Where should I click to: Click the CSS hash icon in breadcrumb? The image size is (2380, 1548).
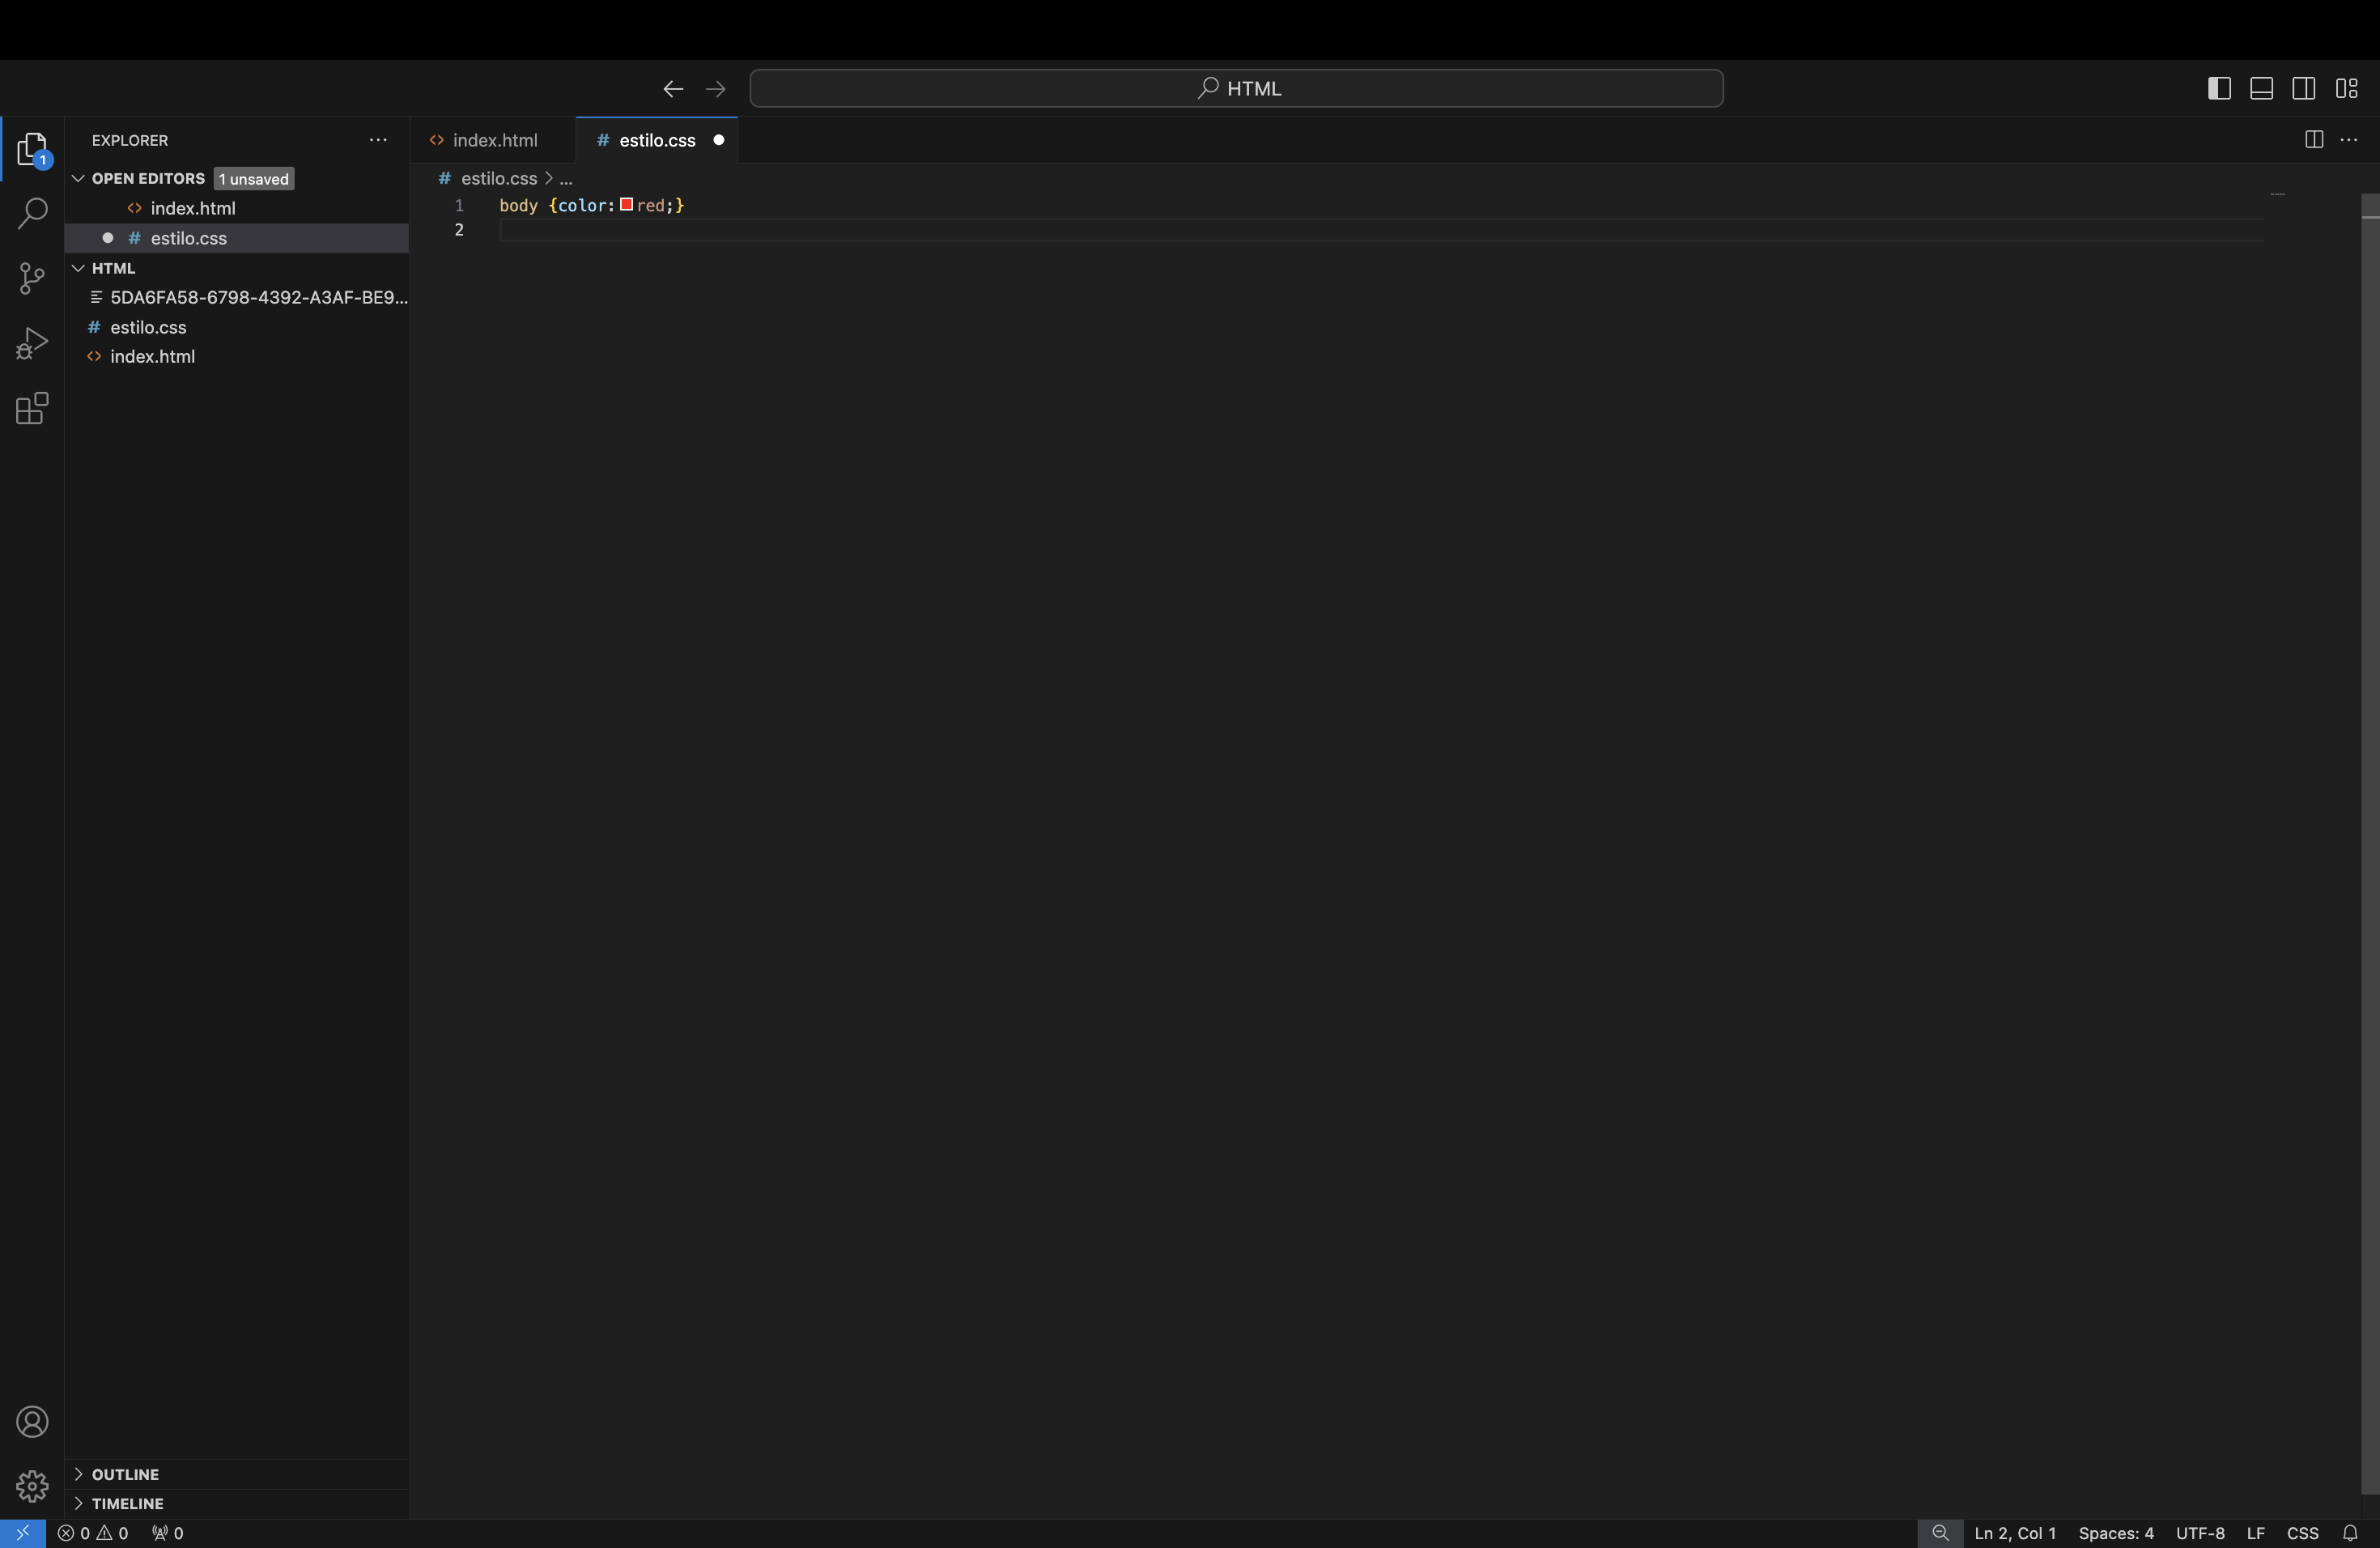(x=444, y=178)
